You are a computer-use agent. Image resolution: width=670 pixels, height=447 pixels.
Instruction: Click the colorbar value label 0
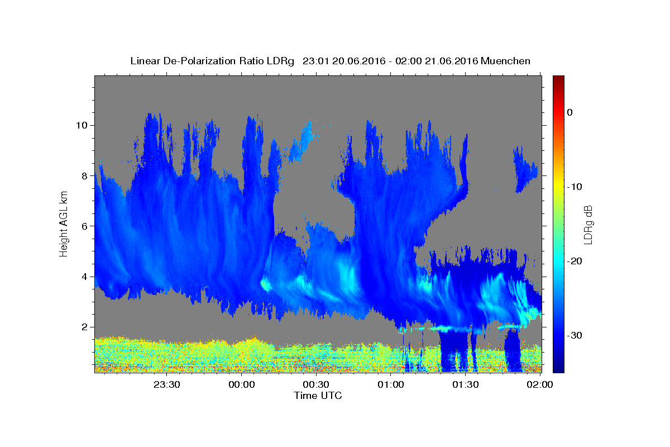coord(569,112)
